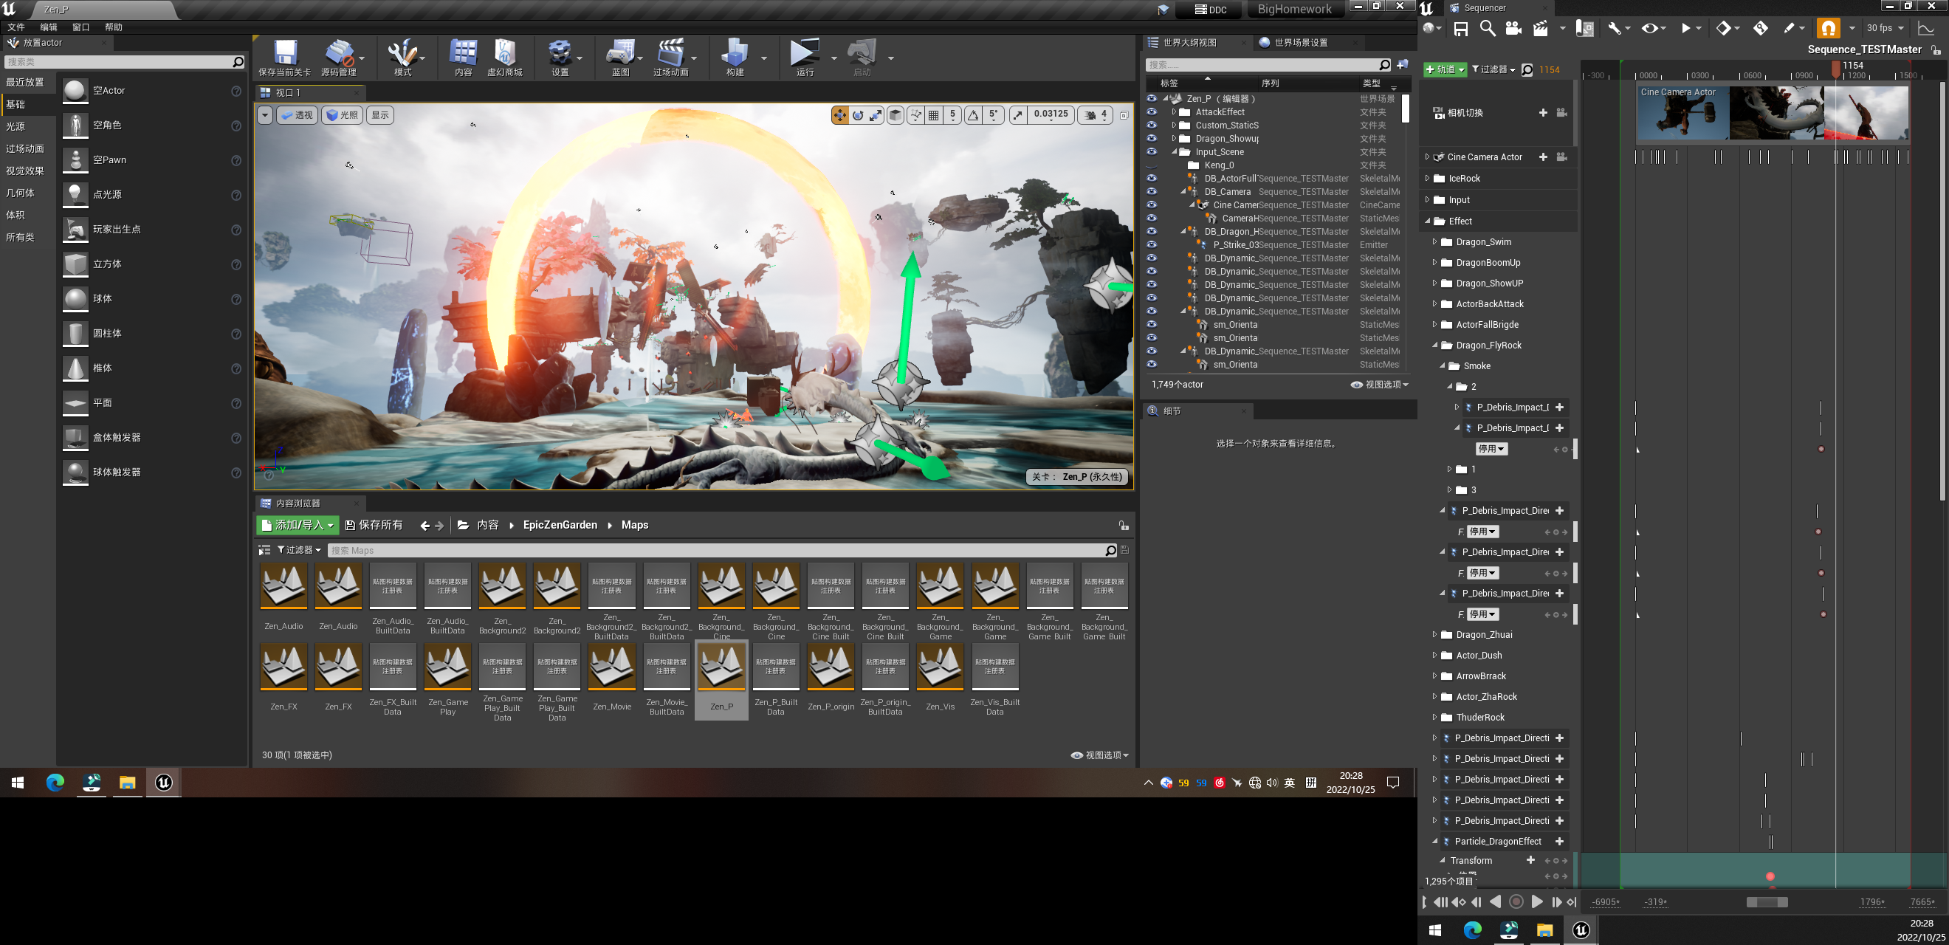Toggle Sequencer snapping magnet button

[1828, 29]
